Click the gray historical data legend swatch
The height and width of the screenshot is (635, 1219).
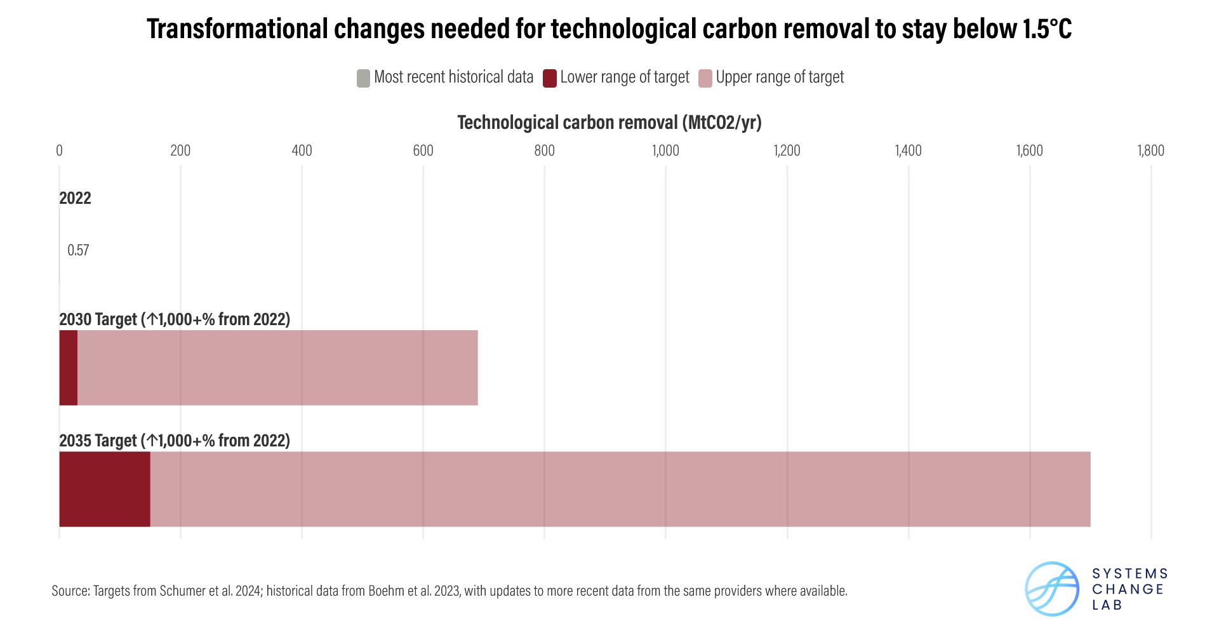[x=363, y=78]
